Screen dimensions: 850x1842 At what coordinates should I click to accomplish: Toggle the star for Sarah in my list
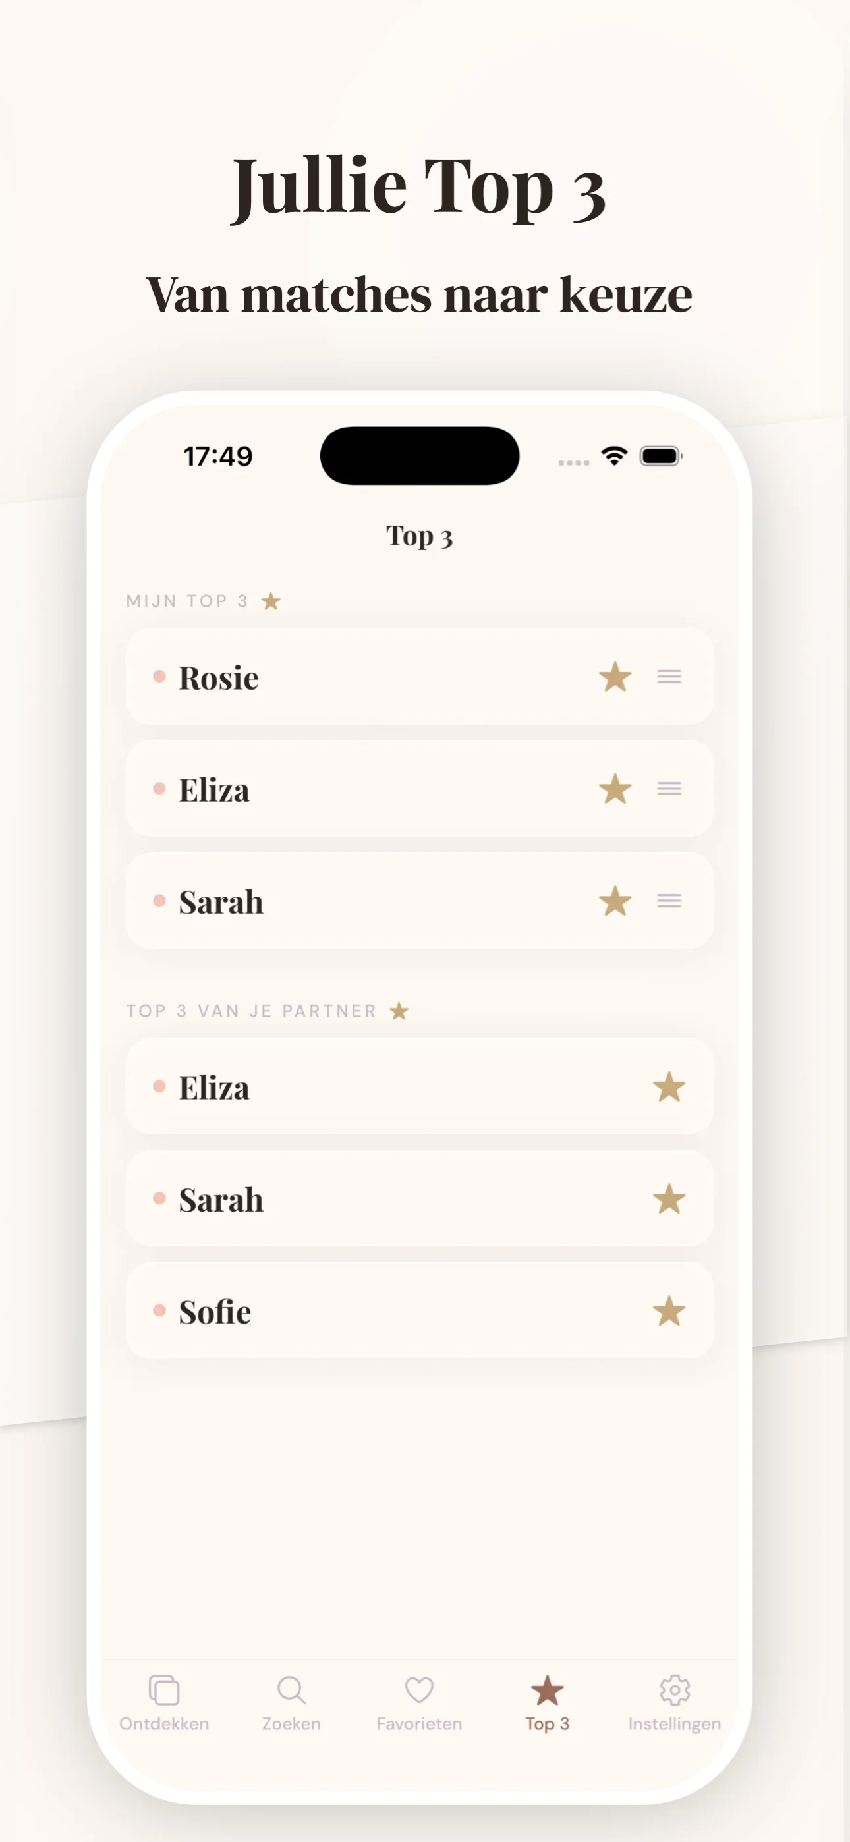coord(616,902)
